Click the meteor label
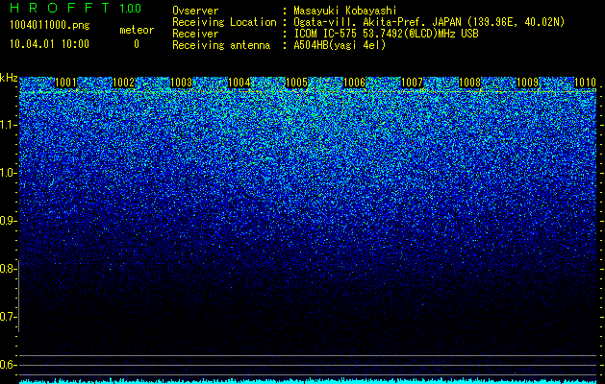605x384 pixels. 137,30
